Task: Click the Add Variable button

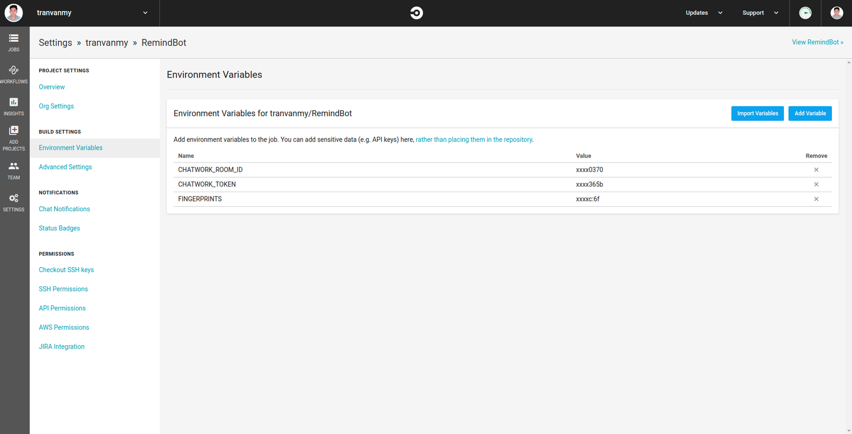Action: point(810,114)
